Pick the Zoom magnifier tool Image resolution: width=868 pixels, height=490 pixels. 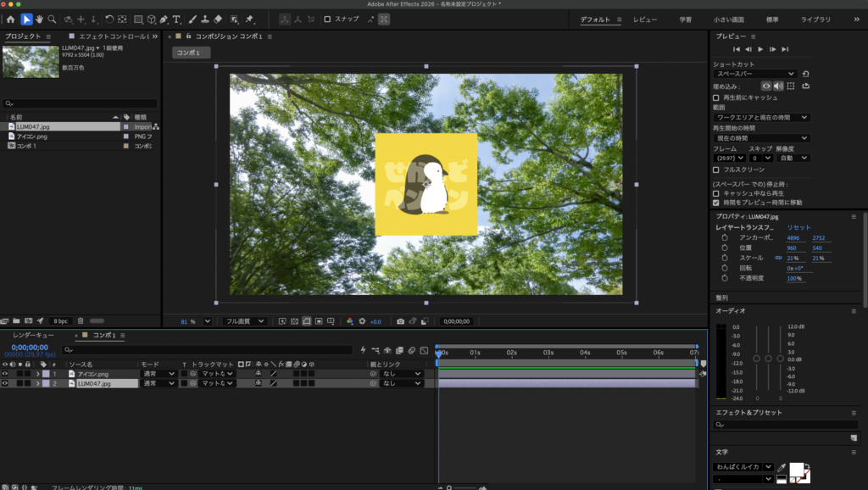click(x=52, y=19)
